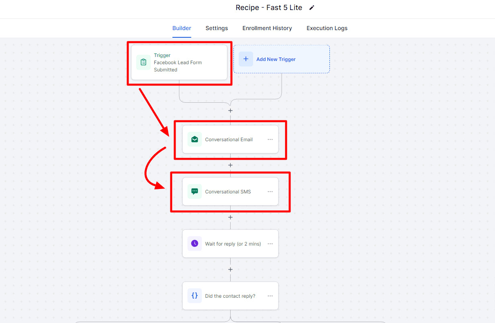Click the Recipe - Fast 5 Lite title
495x323 pixels.
point(269,8)
